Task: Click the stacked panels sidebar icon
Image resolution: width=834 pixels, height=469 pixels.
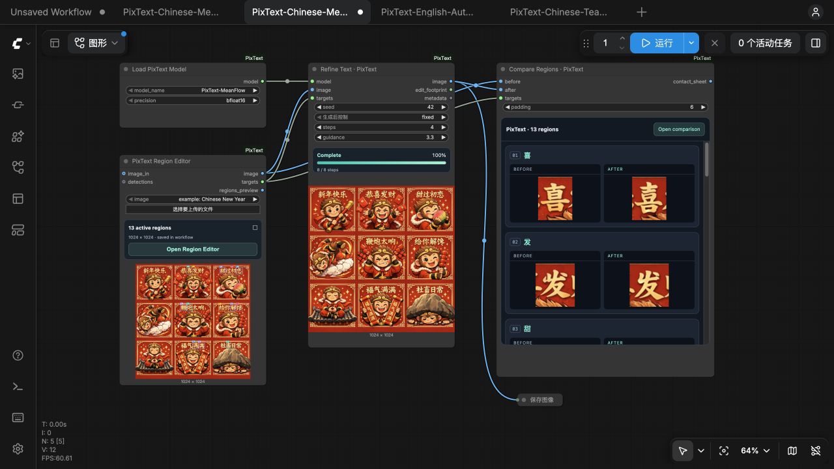Action: click(18, 230)
